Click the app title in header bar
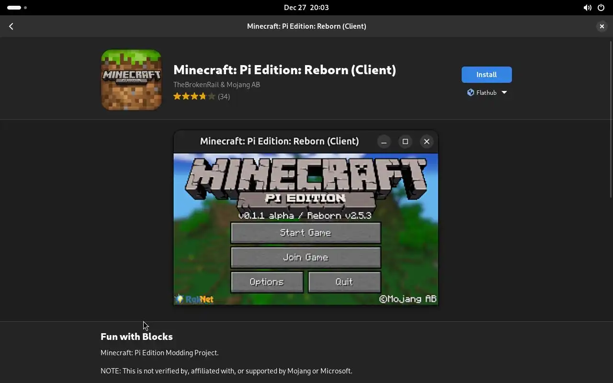The image size is (613, 383). [x=306, y=26]
